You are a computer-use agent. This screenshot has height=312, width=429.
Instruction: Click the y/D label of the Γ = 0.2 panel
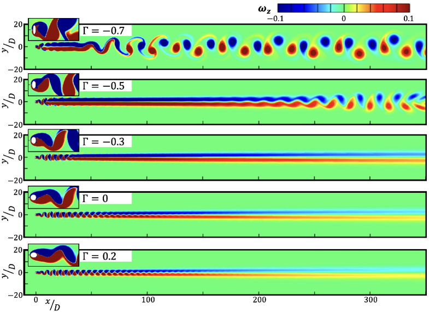pos(9,272)
